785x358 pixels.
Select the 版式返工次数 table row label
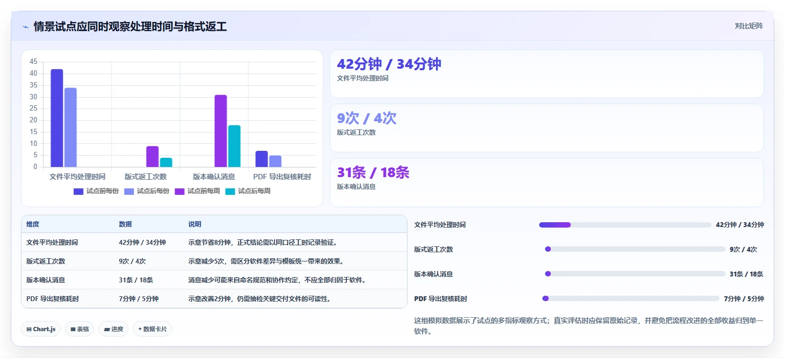pyautogui.click(x=46, y=261)
